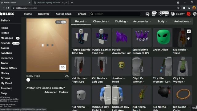Click the Robux coin balance icon

(173, 14)
